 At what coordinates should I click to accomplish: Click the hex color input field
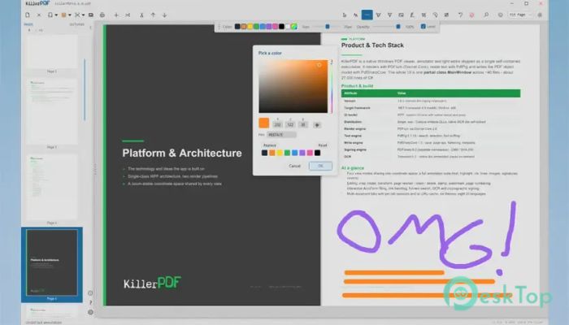point(281,135)
